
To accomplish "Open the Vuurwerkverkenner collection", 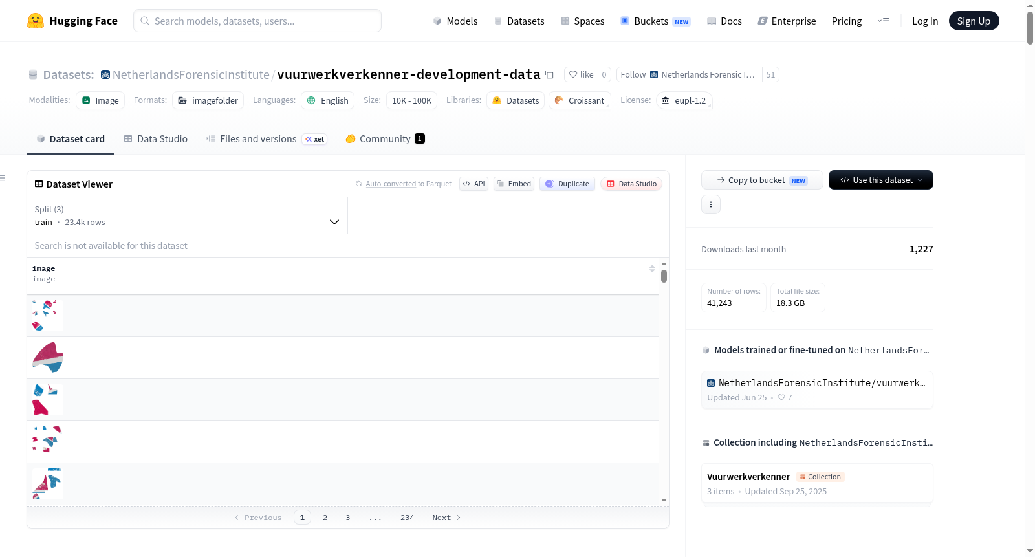I will (817, 483).
